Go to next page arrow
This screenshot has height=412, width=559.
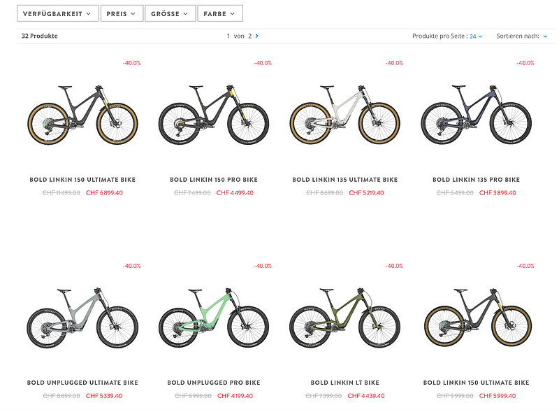click(x=257, y=36)
